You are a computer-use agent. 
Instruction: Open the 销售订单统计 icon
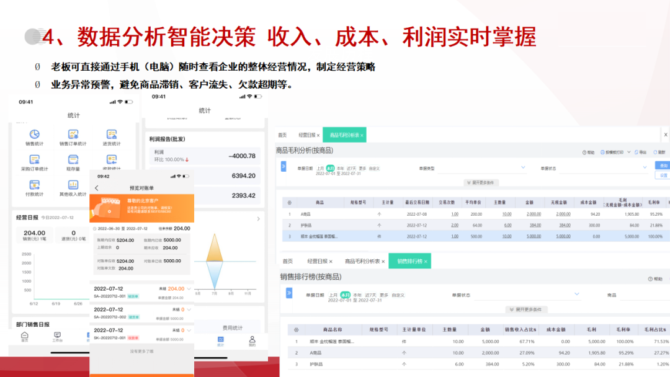coord(73,135)
